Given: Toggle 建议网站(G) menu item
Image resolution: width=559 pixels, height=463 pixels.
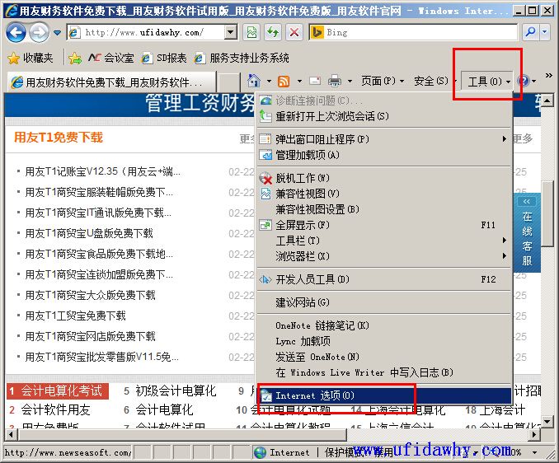Looking at the screenshot, I should pos(383,302).
